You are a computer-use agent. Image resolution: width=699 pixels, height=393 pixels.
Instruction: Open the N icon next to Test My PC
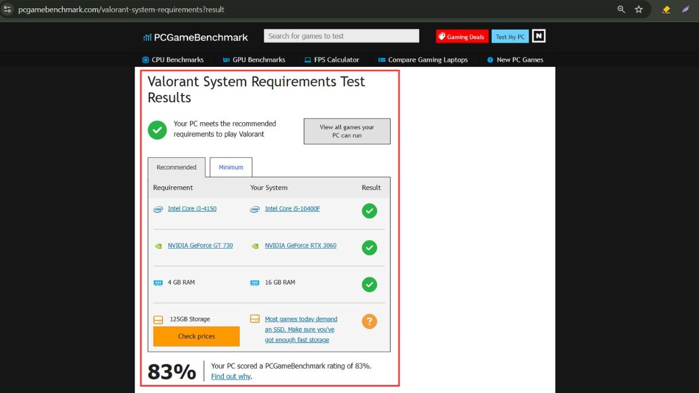(539, 36)
